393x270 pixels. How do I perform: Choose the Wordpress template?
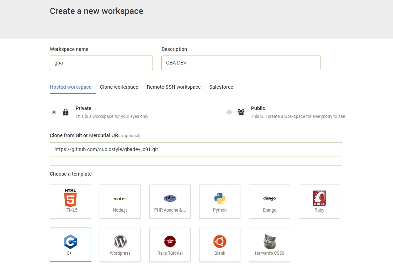point(120,245)
